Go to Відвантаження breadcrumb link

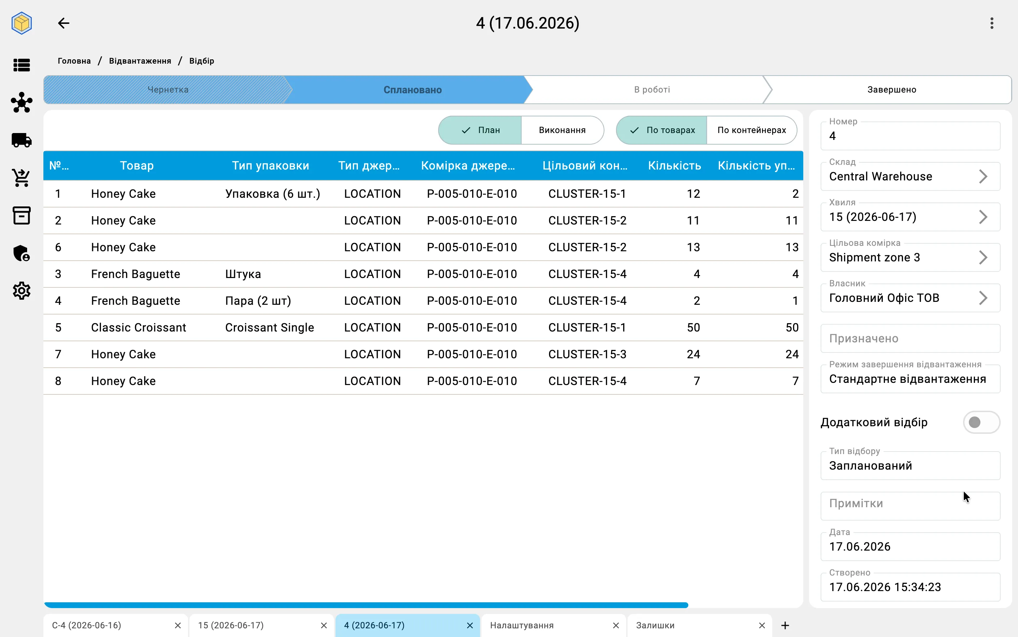(140, 61)
